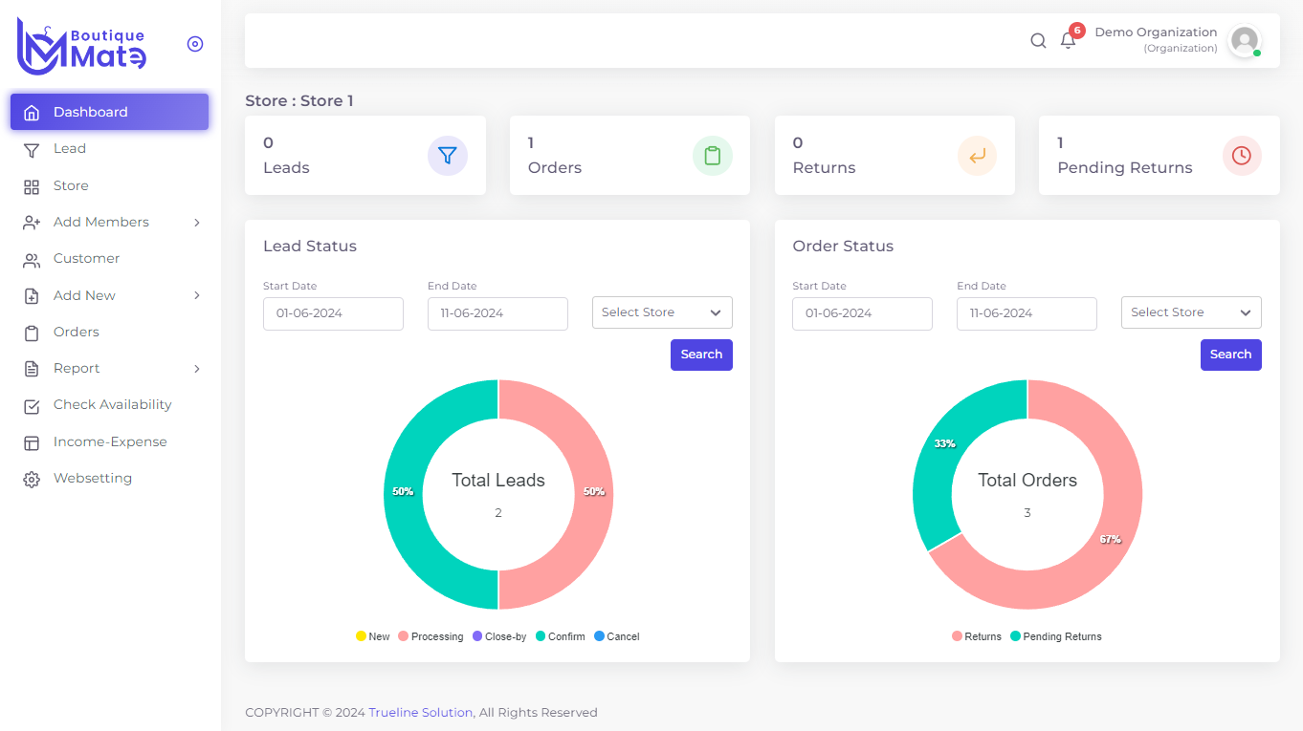Click Order Status Start Date field
Image resolution: width=1303 pixels, height=731 pixels.
tap(862, 313)
